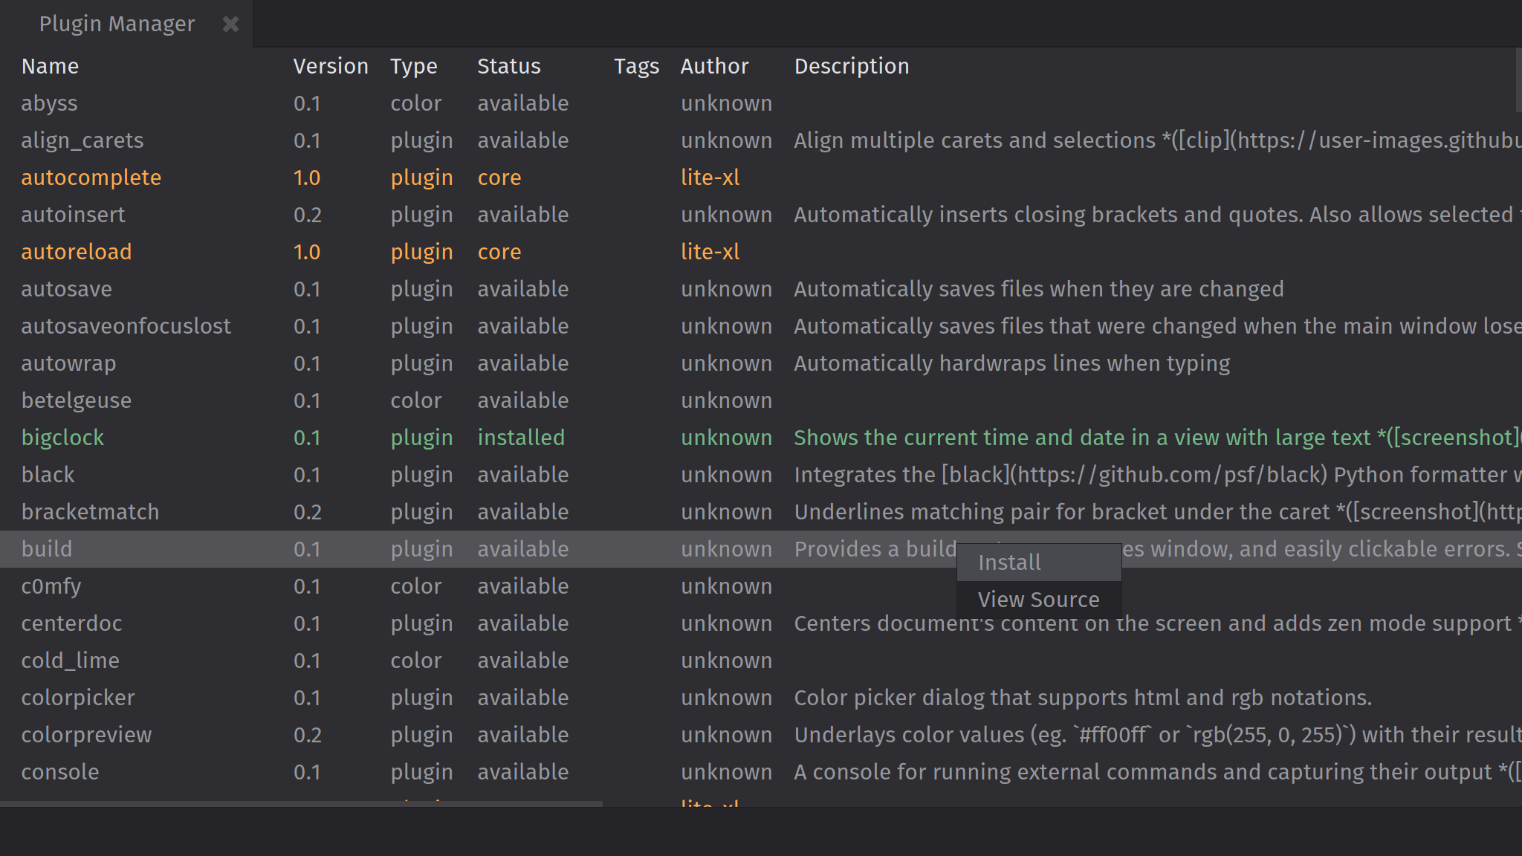Click the bigclock description text
This screenshot has width=1522, height=856.
pyautogui.click(x=1158, y=438)
